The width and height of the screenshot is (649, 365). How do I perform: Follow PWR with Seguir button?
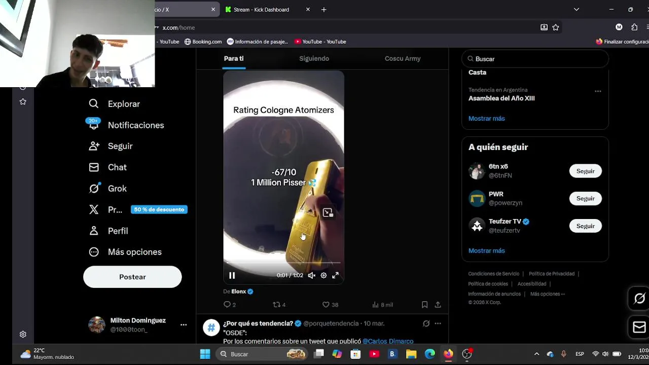[585, 198]
